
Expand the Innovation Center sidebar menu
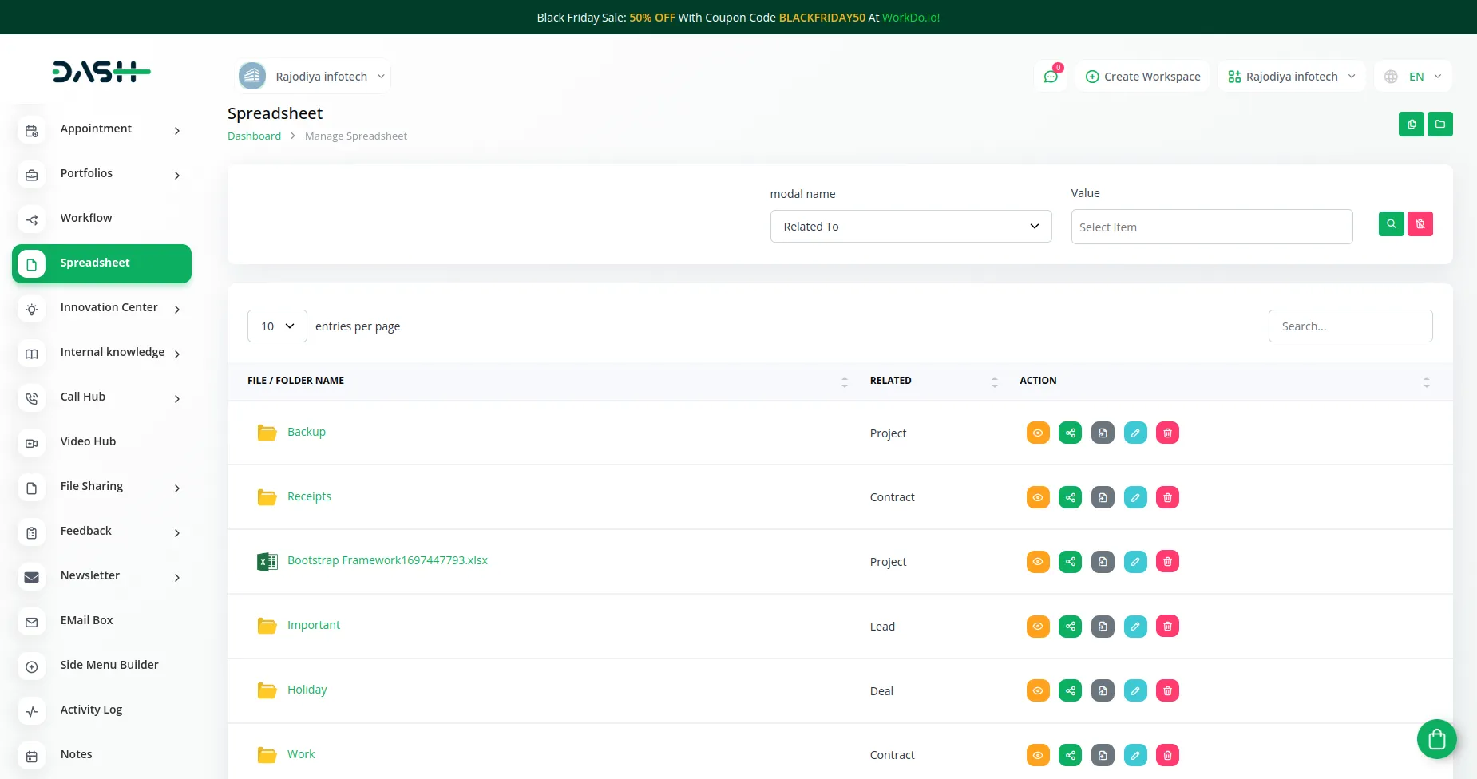pos(101,308)
